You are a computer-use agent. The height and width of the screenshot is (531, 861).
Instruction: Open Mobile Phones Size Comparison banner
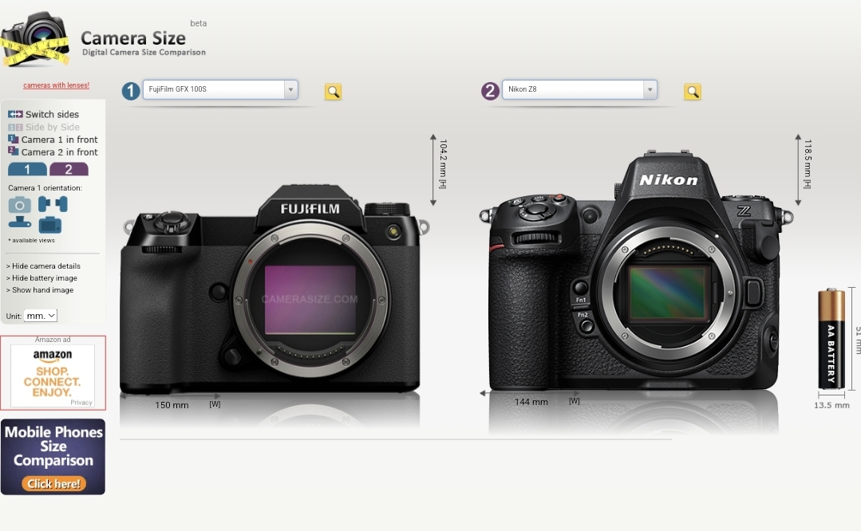[53, 457]
